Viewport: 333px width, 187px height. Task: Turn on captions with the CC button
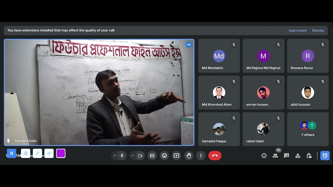152,156
